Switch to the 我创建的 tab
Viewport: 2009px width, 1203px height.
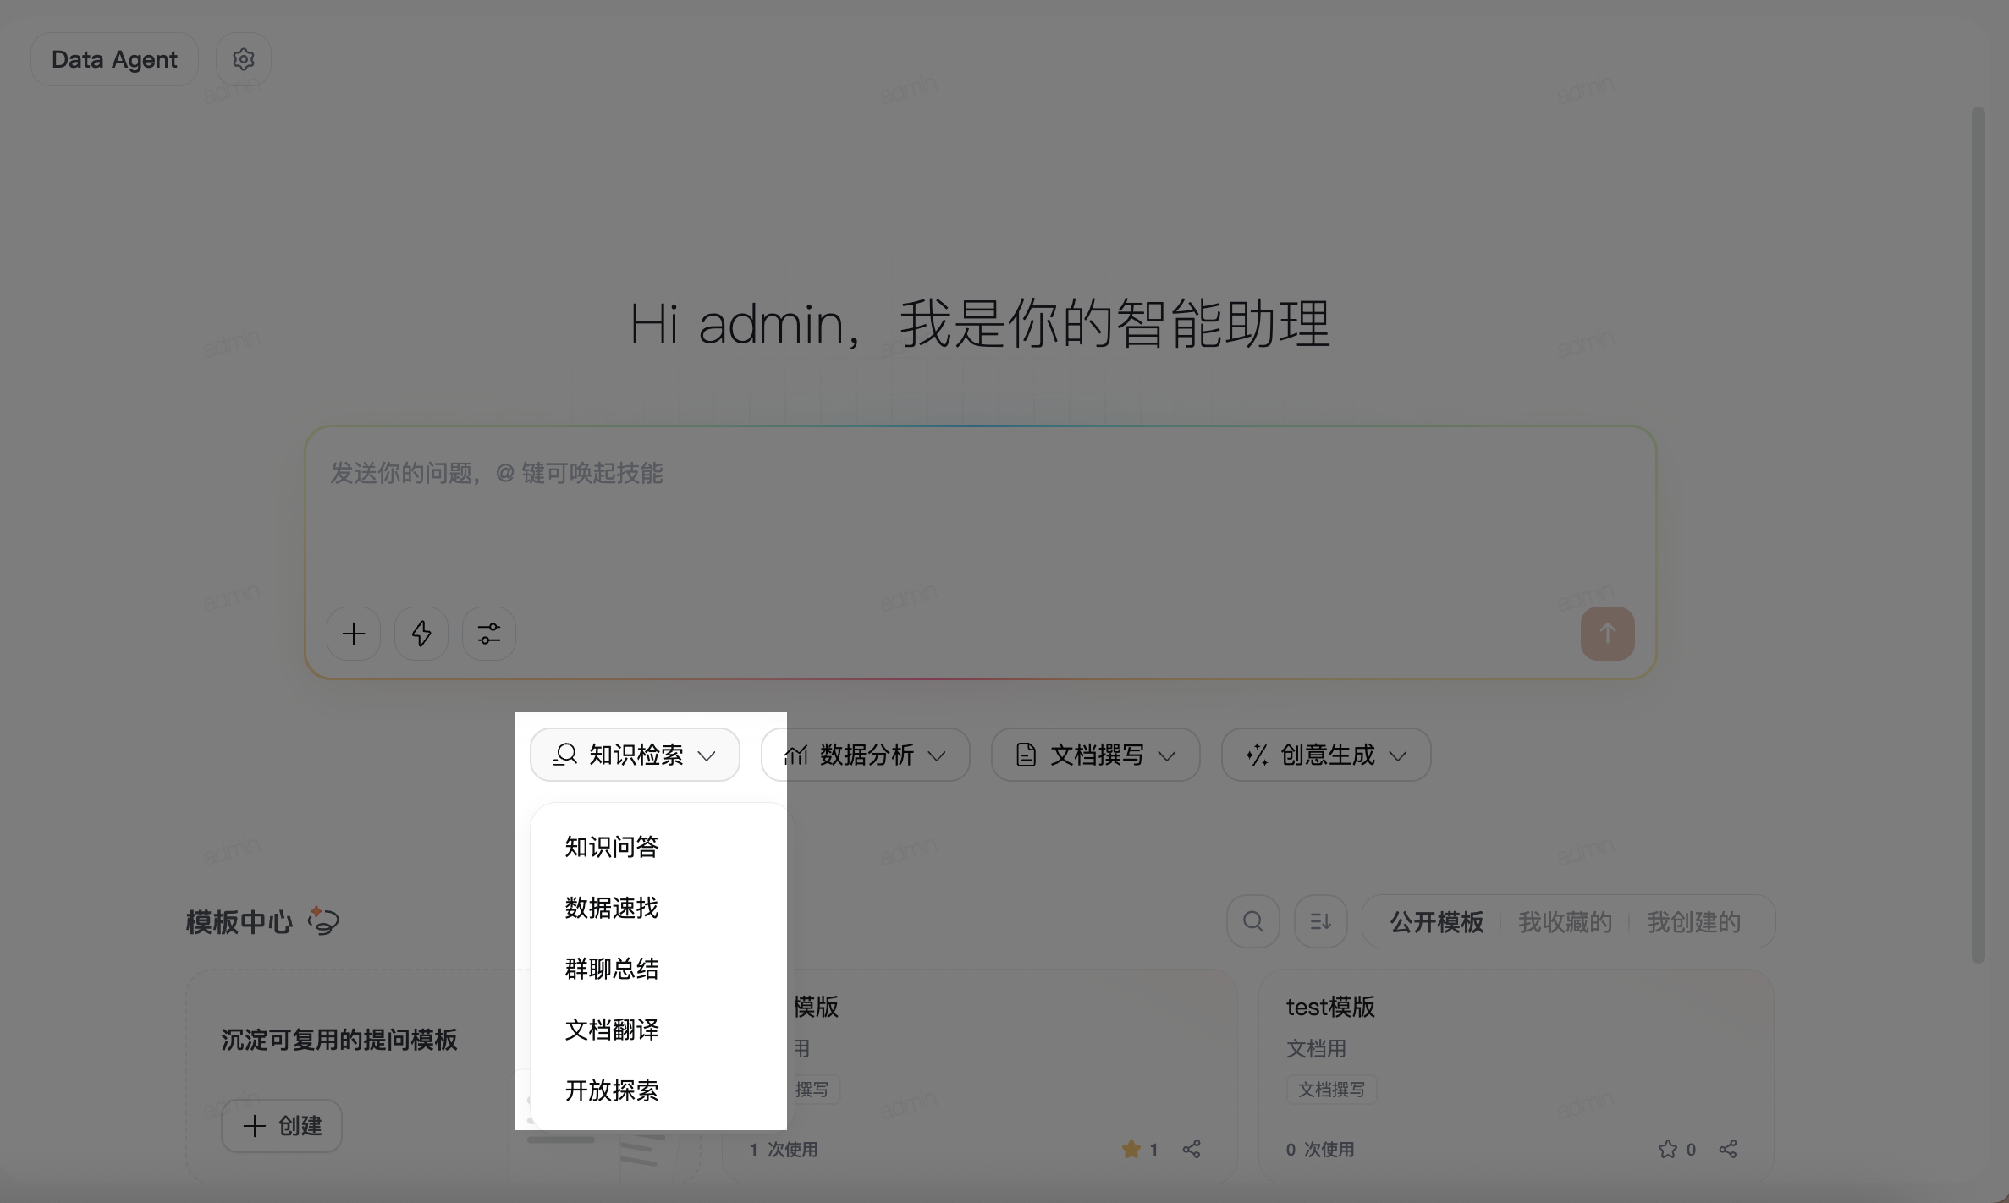[x=1693, y=921]
